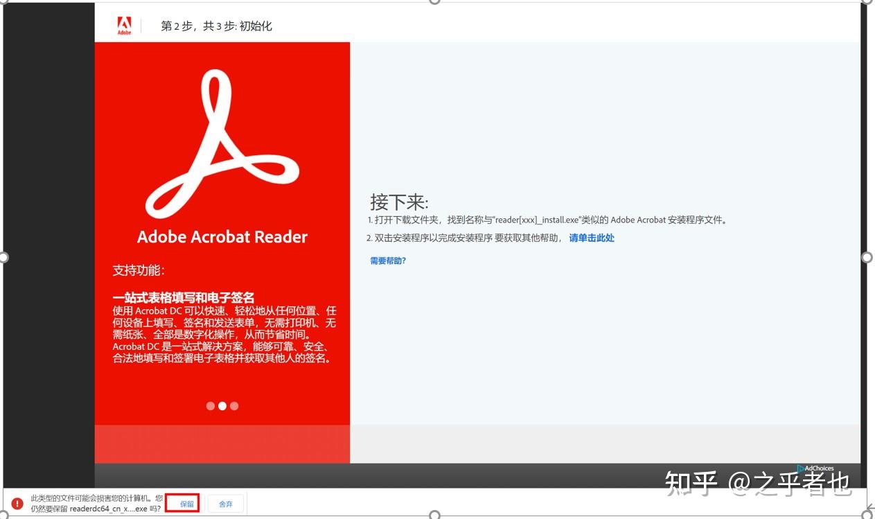Click the '第 2 步，共 3 步: 初始化' header text

pyautogui.click(x=216, y=26)
